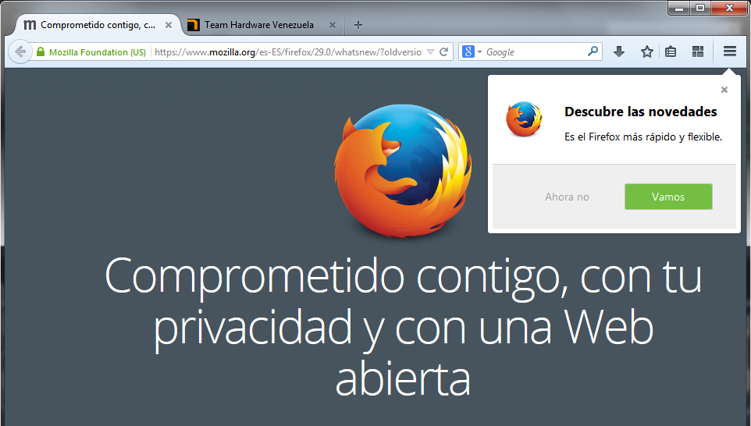Image resolution: width=751 pixels, height=426 pixels.
Task: Open the Google search engine dropdown
Action: point(472,52)
